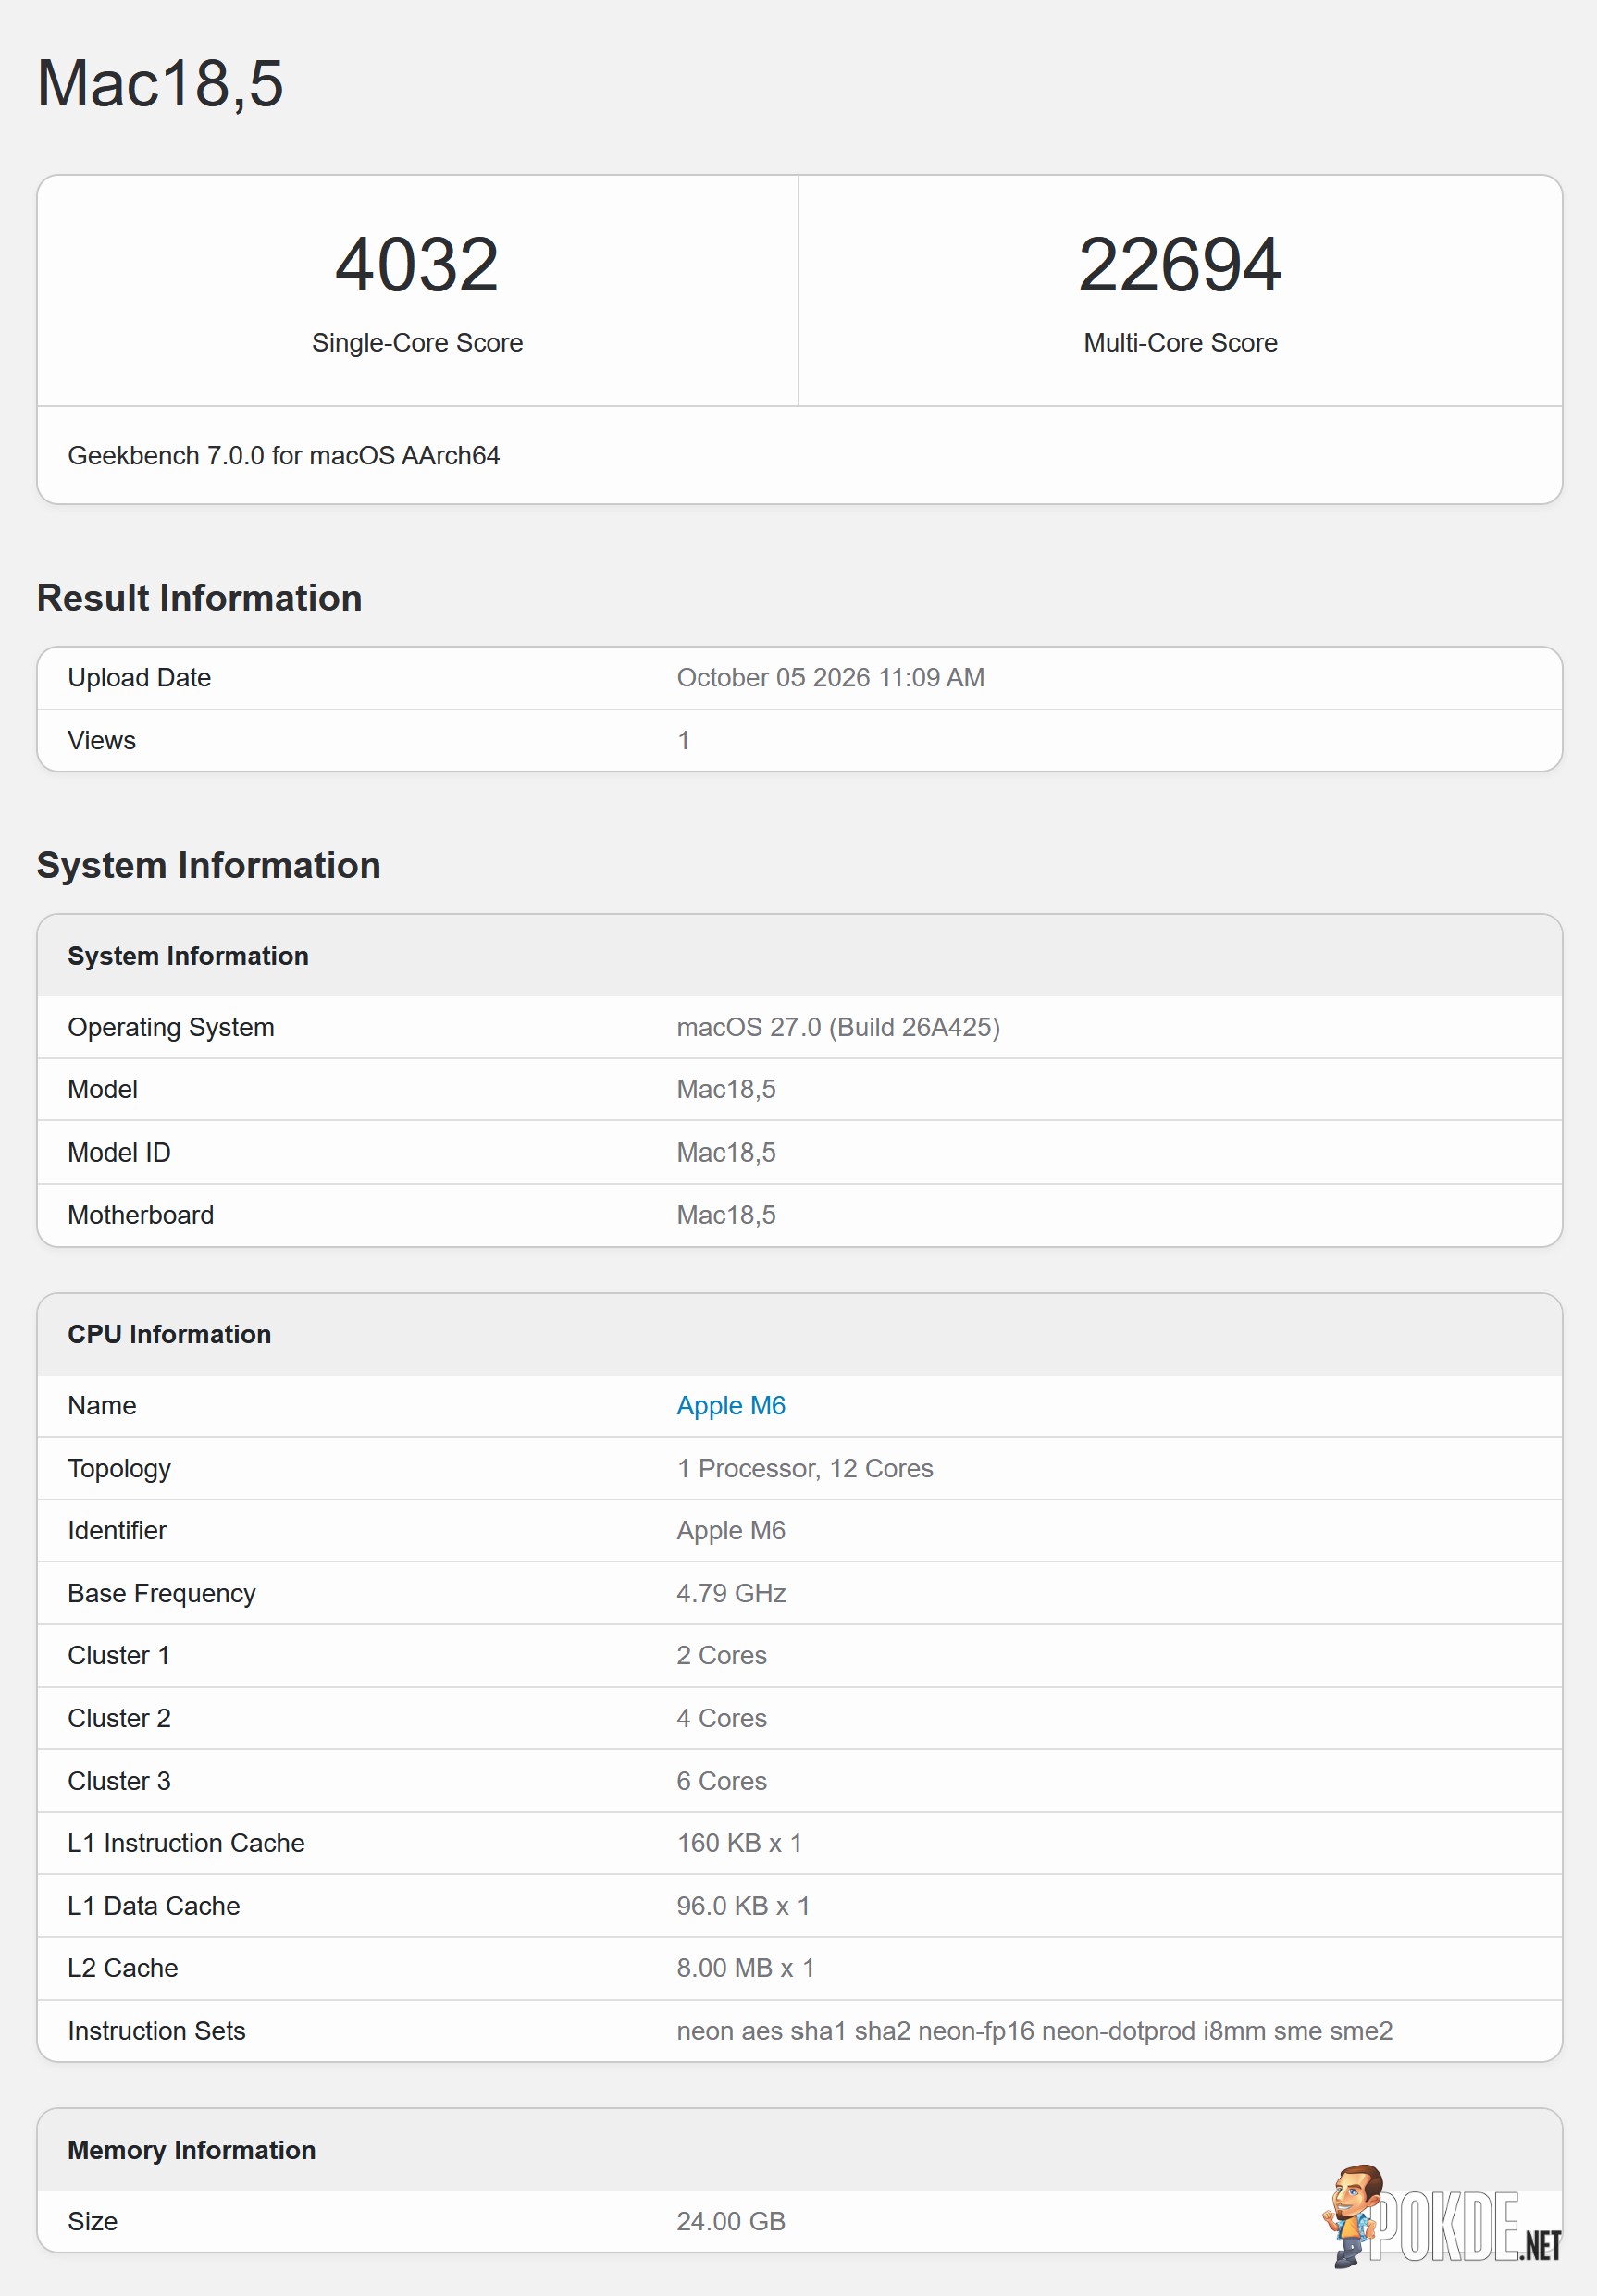Screen dimensions: 1597x2296
Task: Click Base Frequency value '4.79 GHz'
Action: point(731,1593)
